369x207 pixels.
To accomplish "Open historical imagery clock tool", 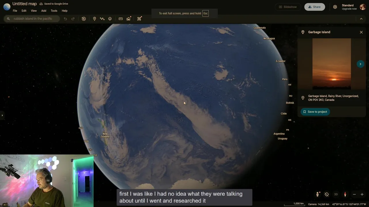I will (x=84, y=19).
